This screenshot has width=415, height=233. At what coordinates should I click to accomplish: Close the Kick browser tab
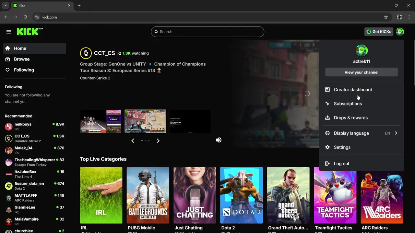tap(69, 6)
